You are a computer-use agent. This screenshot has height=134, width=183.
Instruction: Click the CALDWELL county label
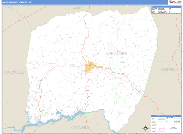[14, 72]
